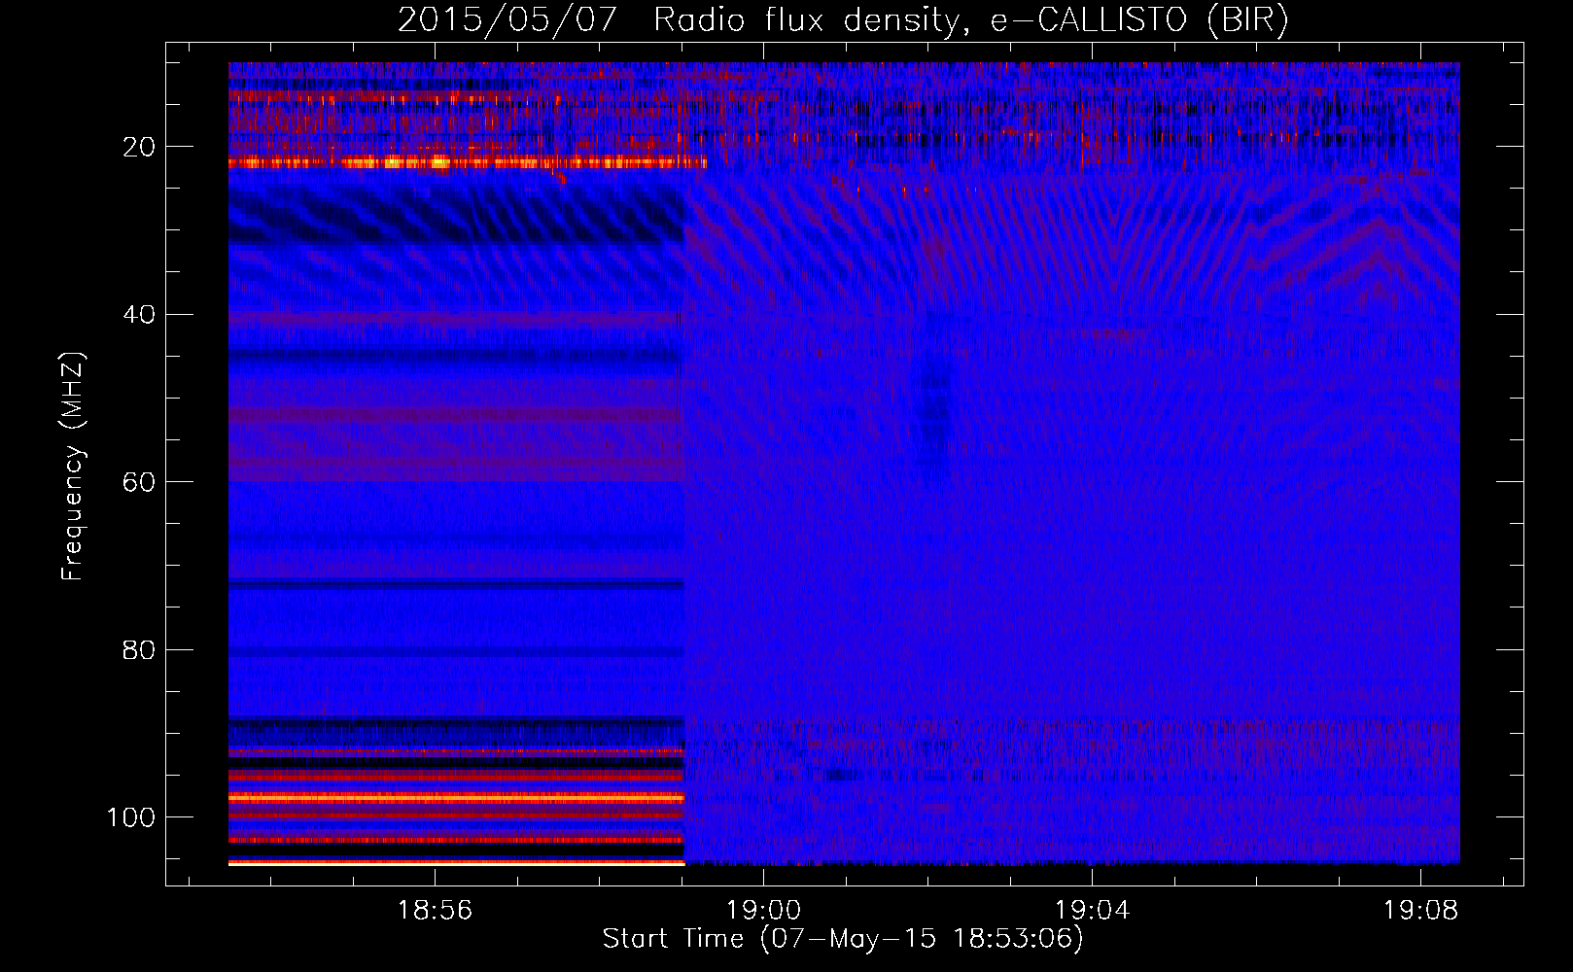The image size is (1573, 972).
Task: Click the bright yellow emission band near 22 MHz
Action: [x=467, y=163]
